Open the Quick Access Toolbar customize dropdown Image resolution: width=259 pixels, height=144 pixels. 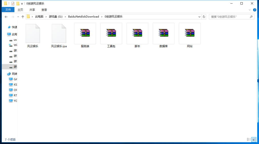[x=22, y=4]
